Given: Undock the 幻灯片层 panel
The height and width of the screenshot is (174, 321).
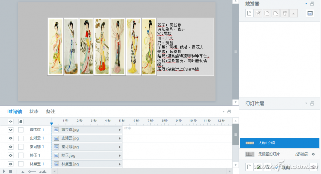Looking at the screenshot, I should coord(312,103).
